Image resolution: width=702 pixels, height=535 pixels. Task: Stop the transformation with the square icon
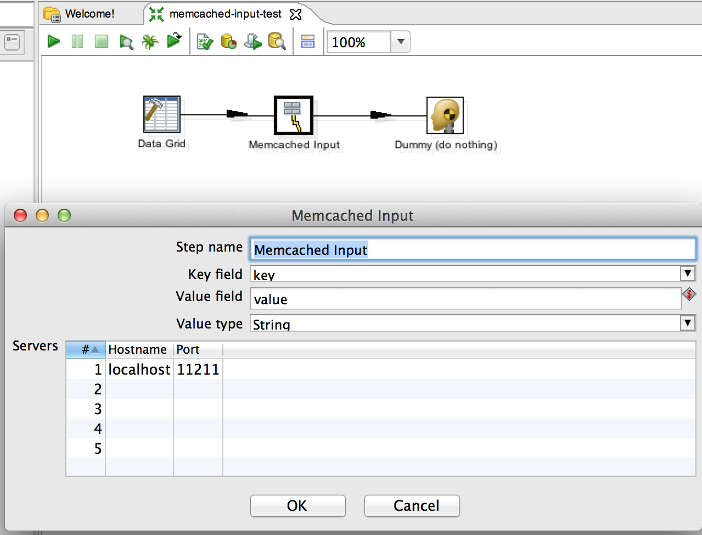(x=102, y=41)
